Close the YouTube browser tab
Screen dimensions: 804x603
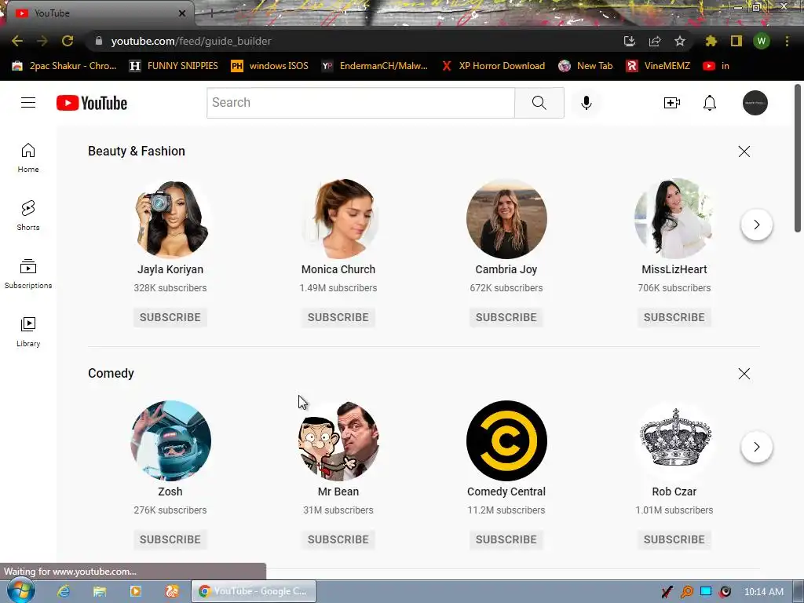pos(181,13)
